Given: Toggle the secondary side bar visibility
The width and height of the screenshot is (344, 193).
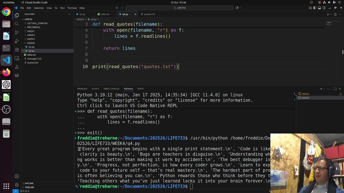Looking at the screenshot, I should pyautogui.click(x=324, y=8).
